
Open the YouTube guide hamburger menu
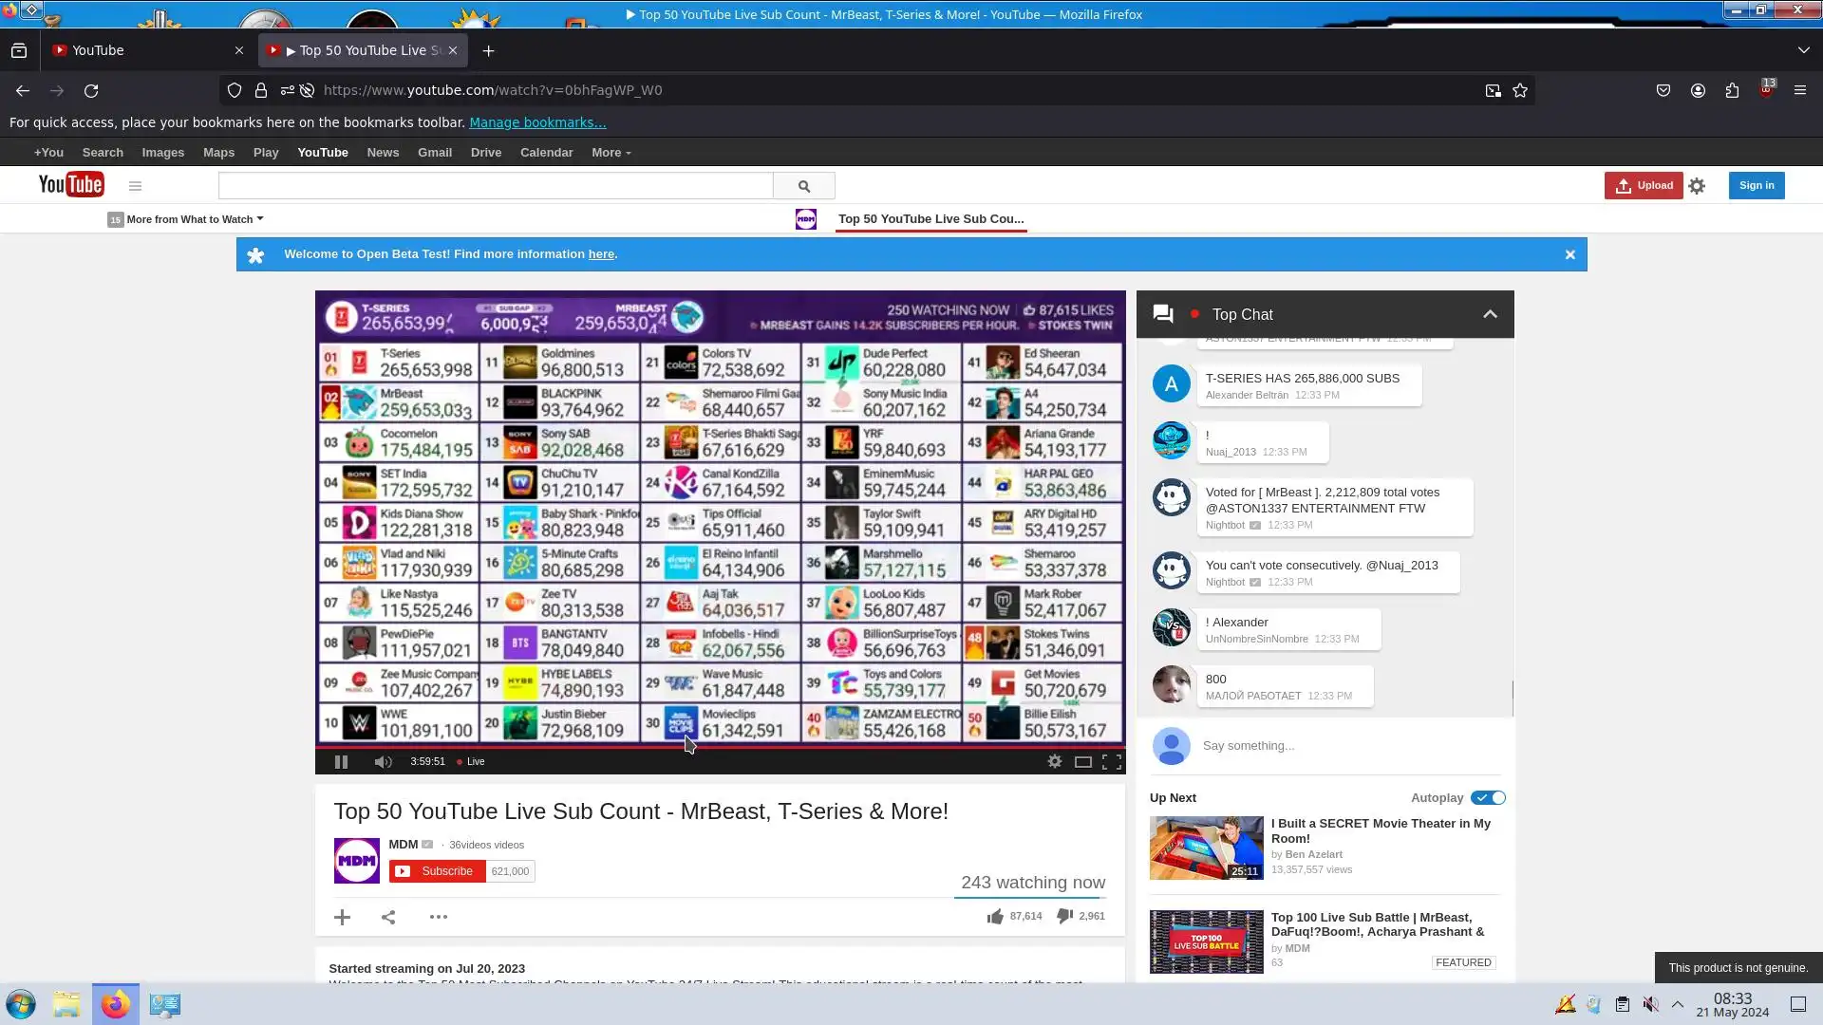[x=135, y=186]
